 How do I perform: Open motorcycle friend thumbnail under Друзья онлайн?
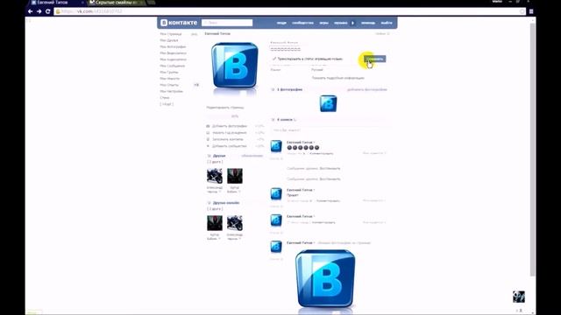click(235, 223)
